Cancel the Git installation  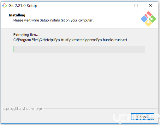(143, 117)
